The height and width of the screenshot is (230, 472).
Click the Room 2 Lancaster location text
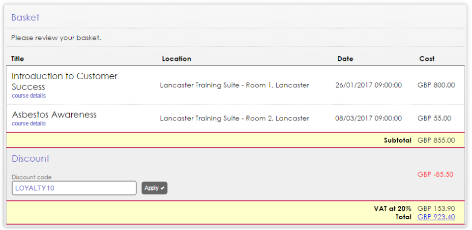(x=235, y=118)
